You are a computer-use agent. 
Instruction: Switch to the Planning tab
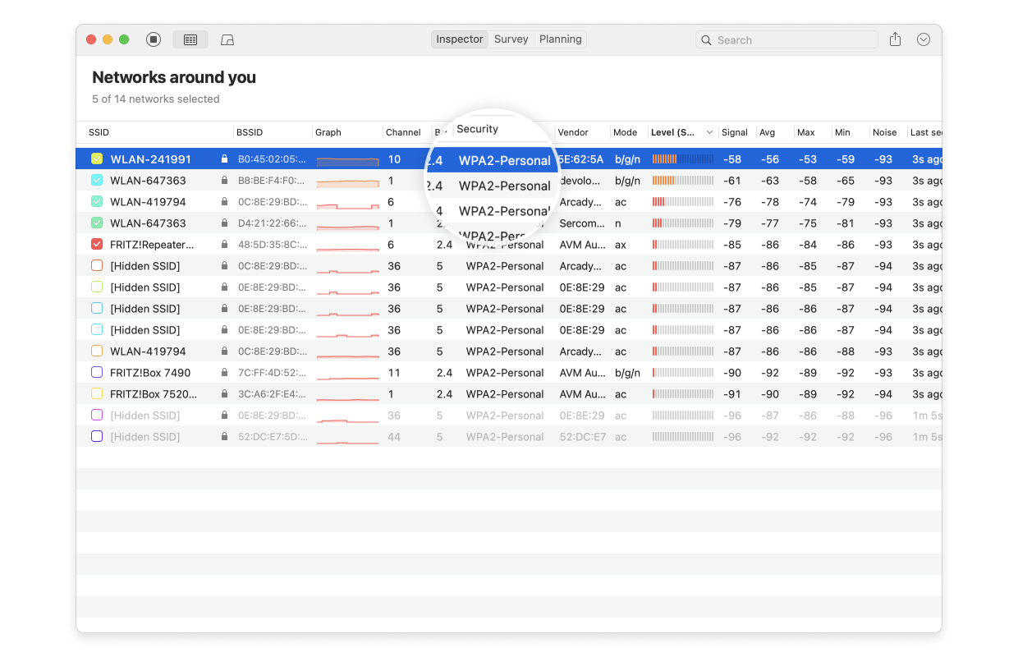click(559, 39)
